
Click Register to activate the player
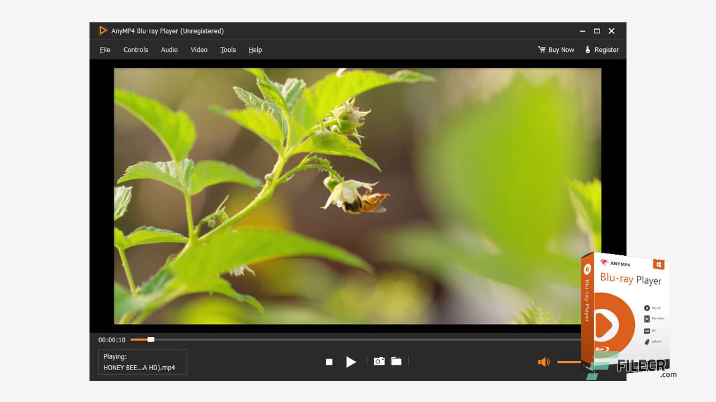tap(607, 49)
